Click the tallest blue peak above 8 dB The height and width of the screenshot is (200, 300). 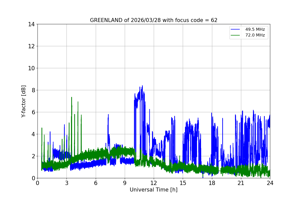tap(142, 86)
